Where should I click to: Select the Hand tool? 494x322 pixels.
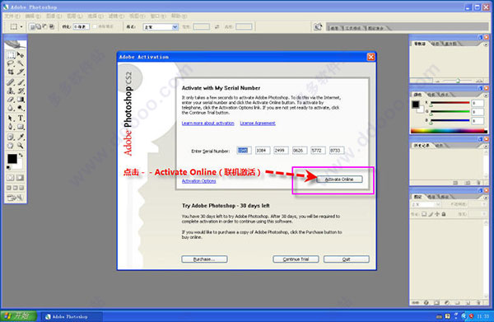(x=11, y=145)
